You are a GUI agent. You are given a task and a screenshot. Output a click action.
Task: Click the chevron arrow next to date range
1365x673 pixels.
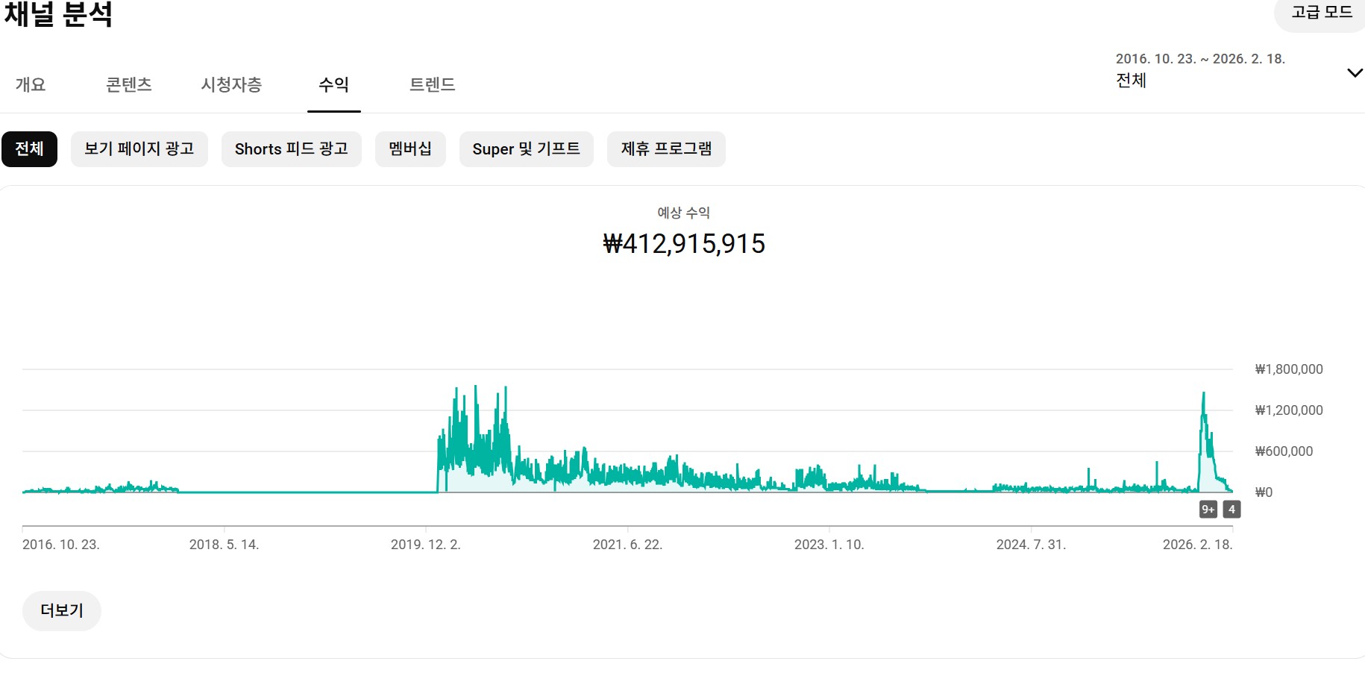click(1355, 73)
